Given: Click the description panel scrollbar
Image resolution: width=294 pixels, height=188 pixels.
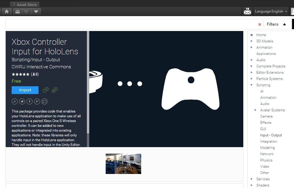Looking at the screenshot, I should coord(88,82).
